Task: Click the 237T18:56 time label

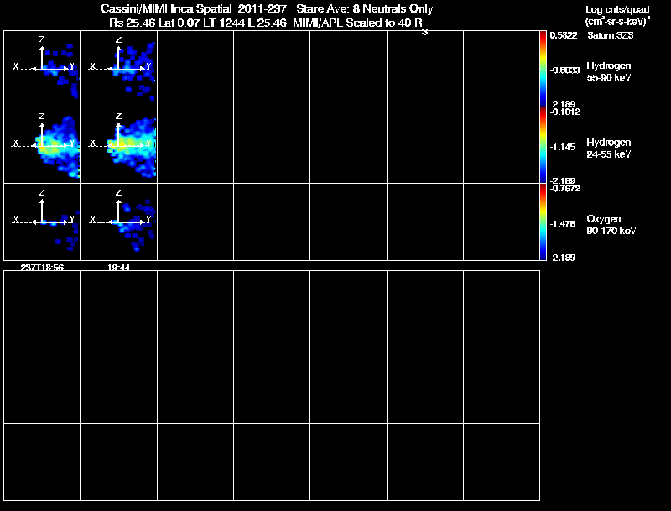Action: click(42, 267)
